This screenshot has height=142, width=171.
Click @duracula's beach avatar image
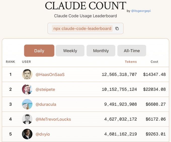27,104
